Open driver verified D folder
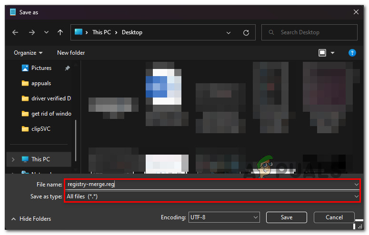369x235 pixels. 46,98
